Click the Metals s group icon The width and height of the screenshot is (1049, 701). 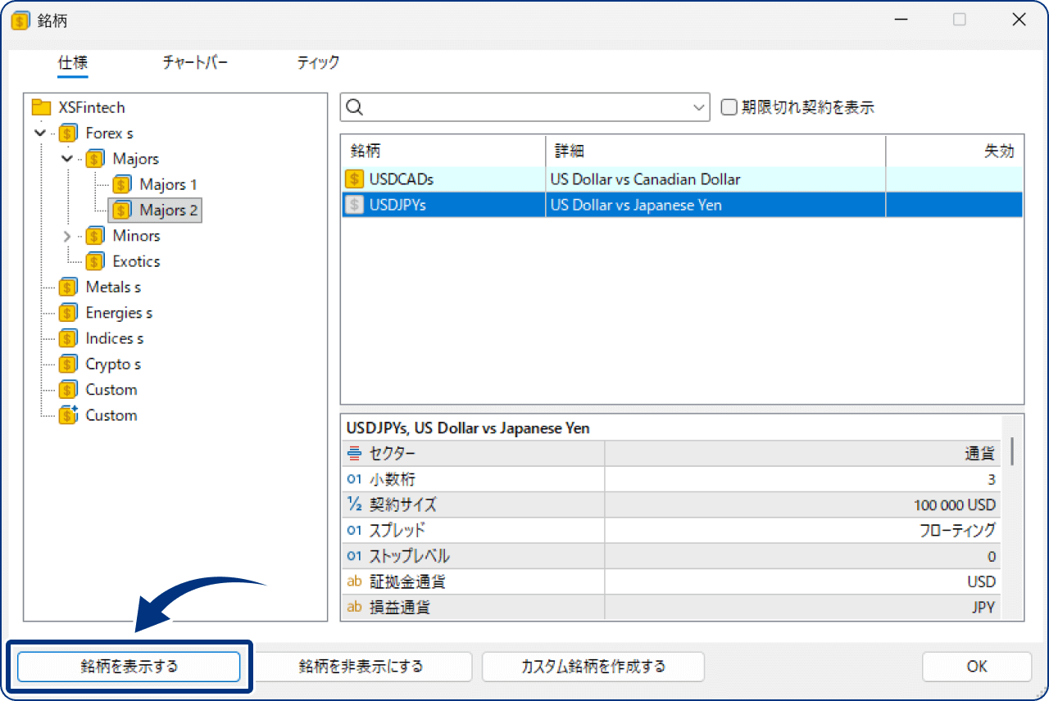tap(67, 287)
